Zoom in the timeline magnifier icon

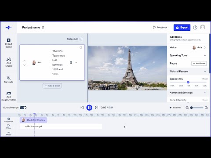(x=206, y=108)
